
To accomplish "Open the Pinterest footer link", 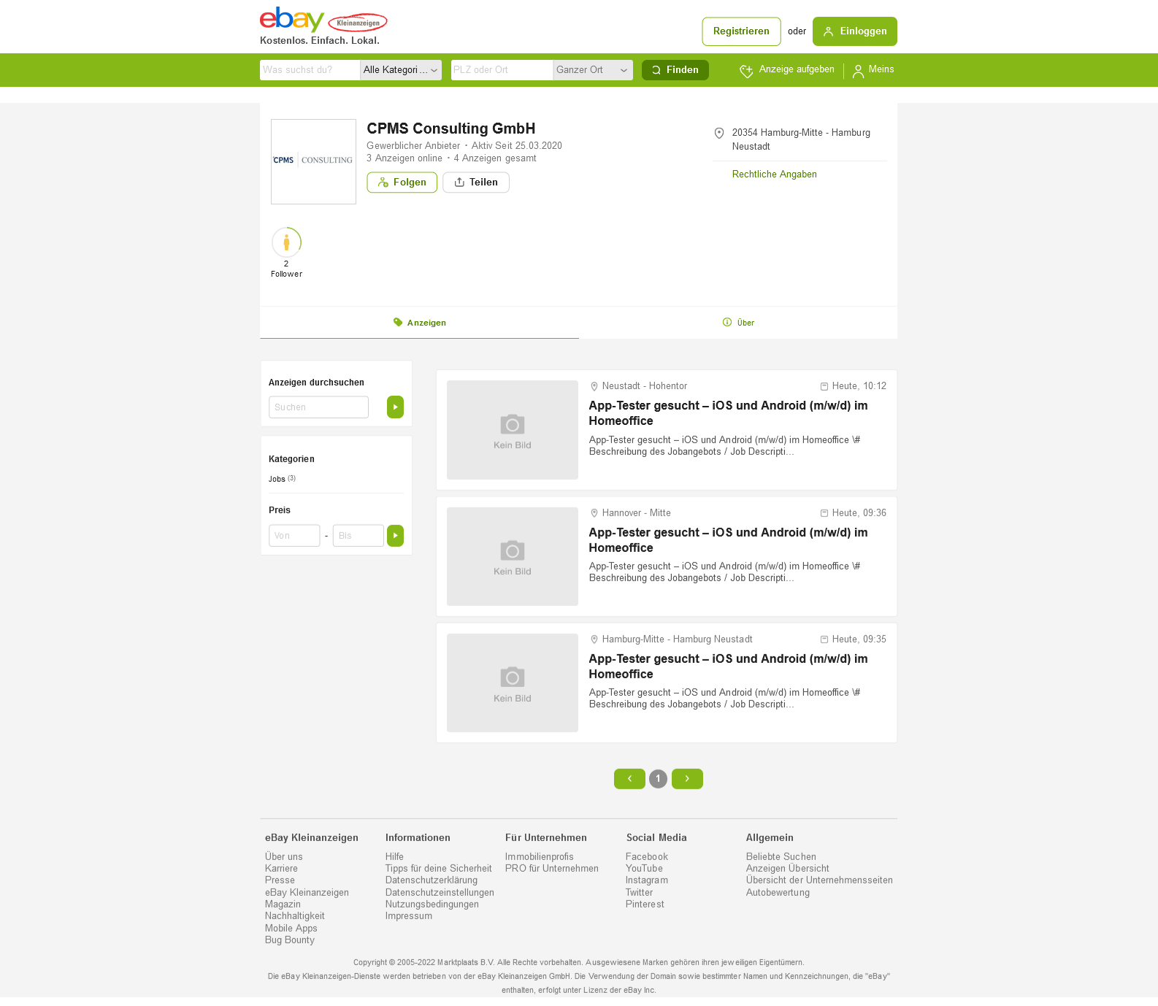I will [x=645, y=905].
